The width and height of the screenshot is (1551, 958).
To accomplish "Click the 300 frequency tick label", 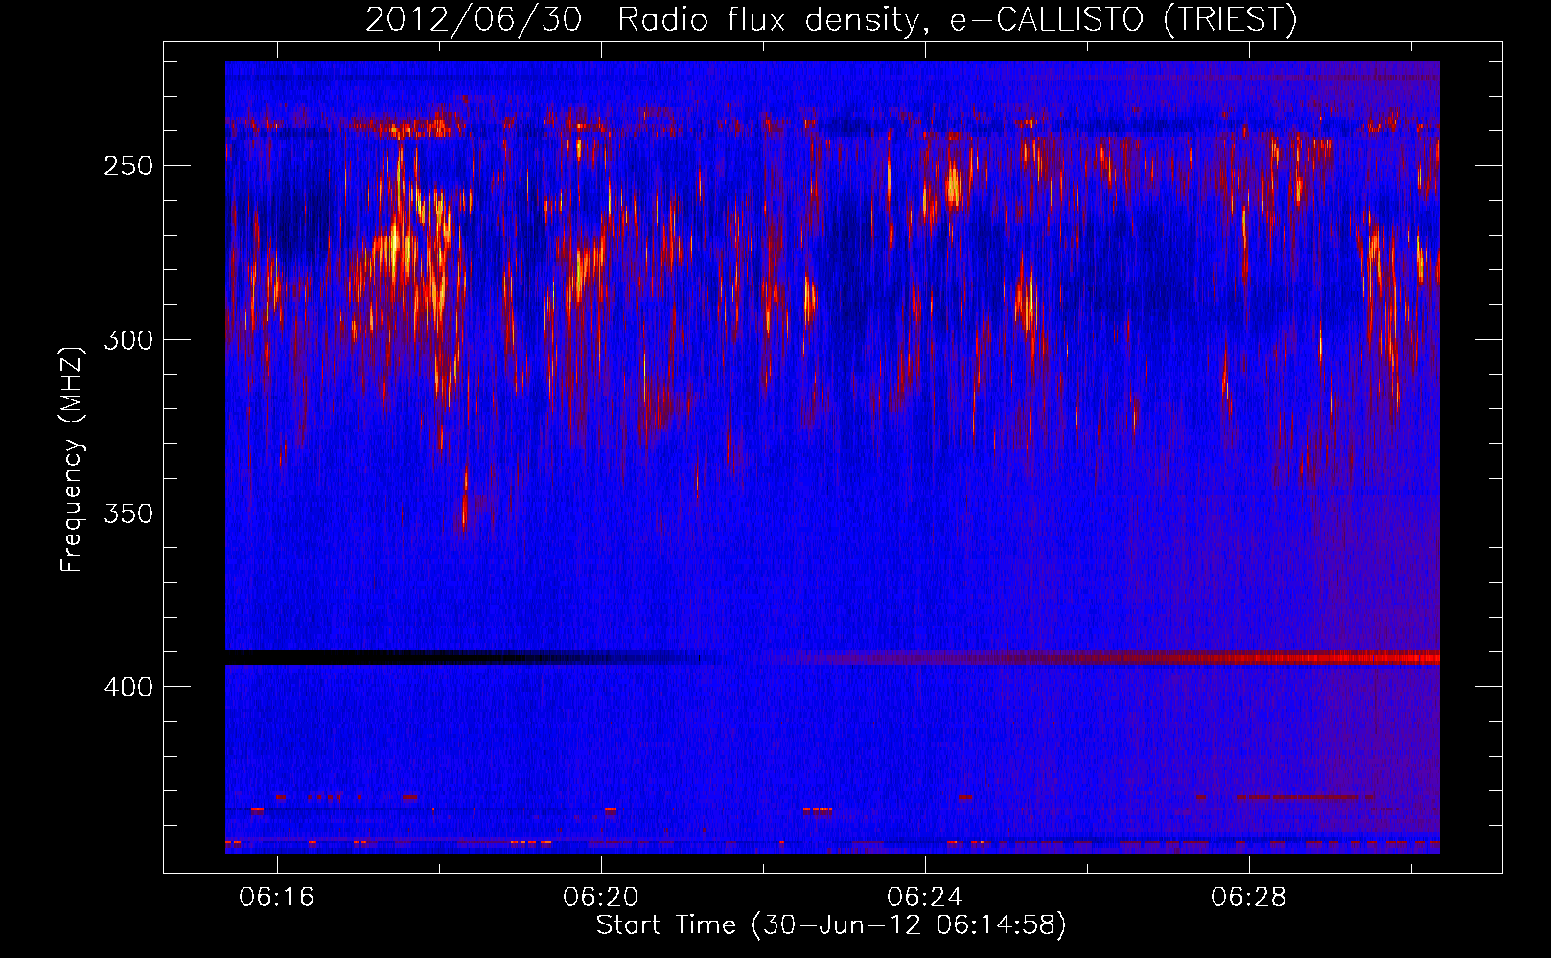I will pos(128,340).
